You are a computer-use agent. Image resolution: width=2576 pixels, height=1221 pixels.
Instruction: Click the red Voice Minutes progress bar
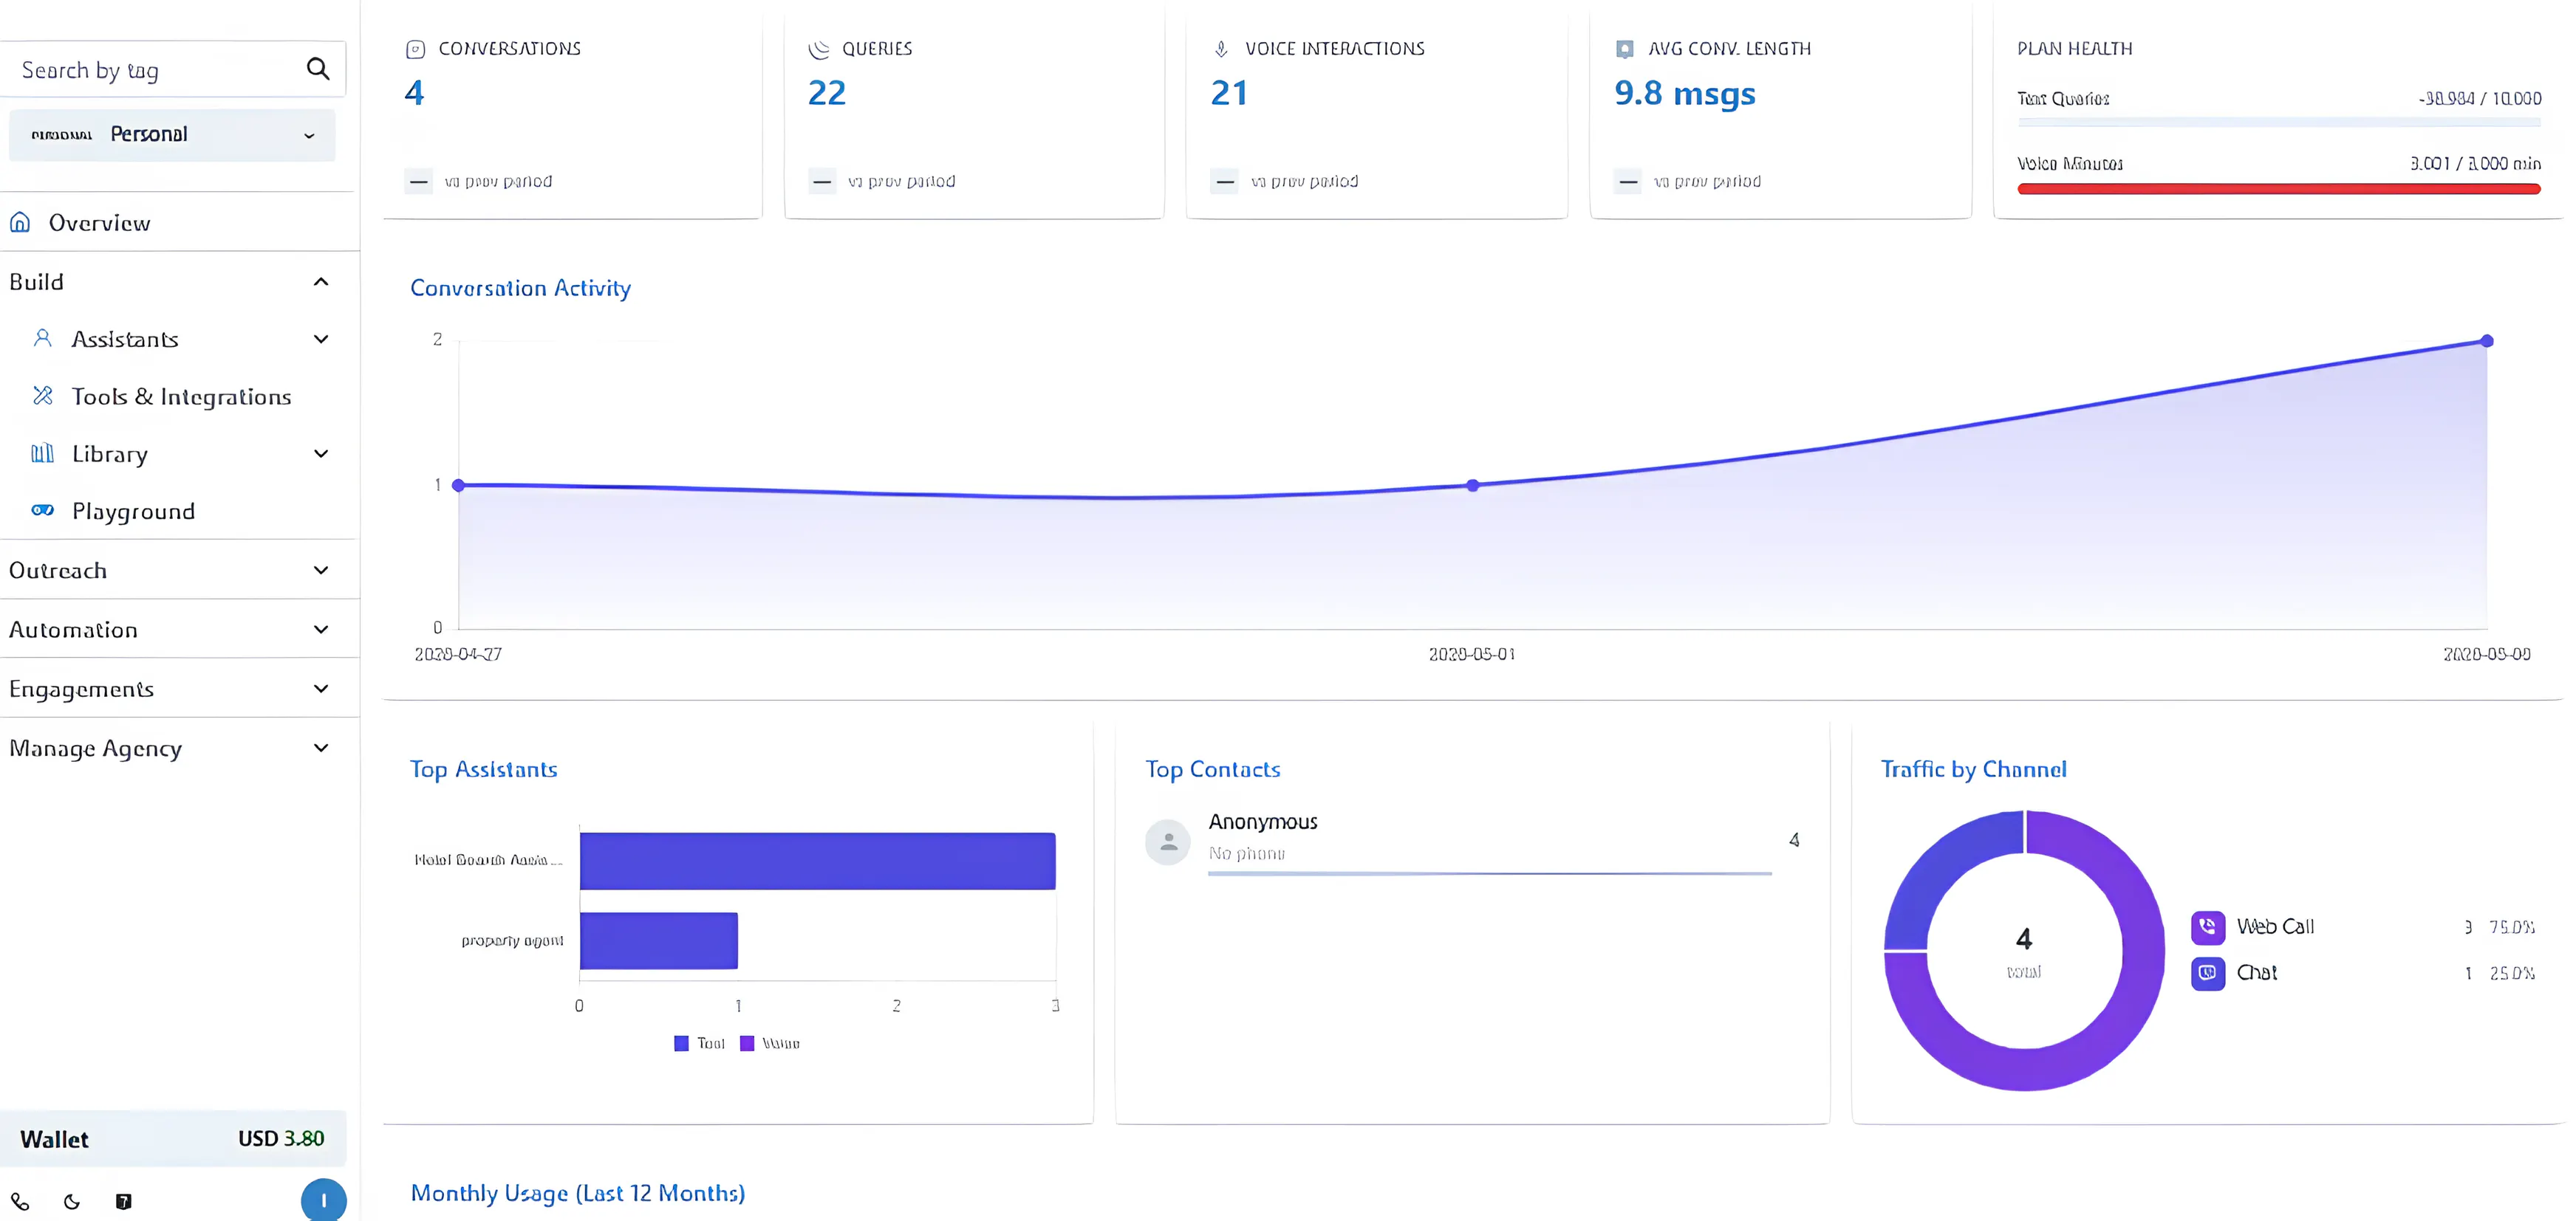click(x=2279, y=189)
